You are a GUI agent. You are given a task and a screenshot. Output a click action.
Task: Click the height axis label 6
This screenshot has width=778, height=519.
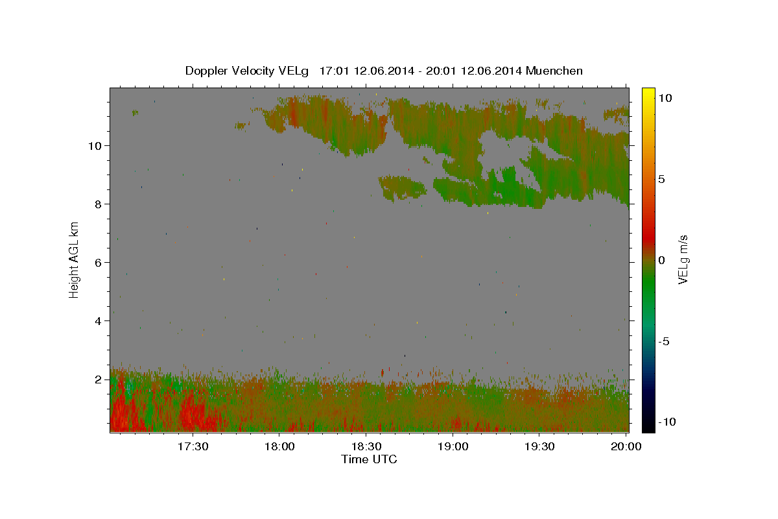point(99,263)
